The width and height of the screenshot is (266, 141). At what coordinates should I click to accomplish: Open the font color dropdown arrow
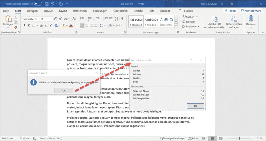point(75,26)
